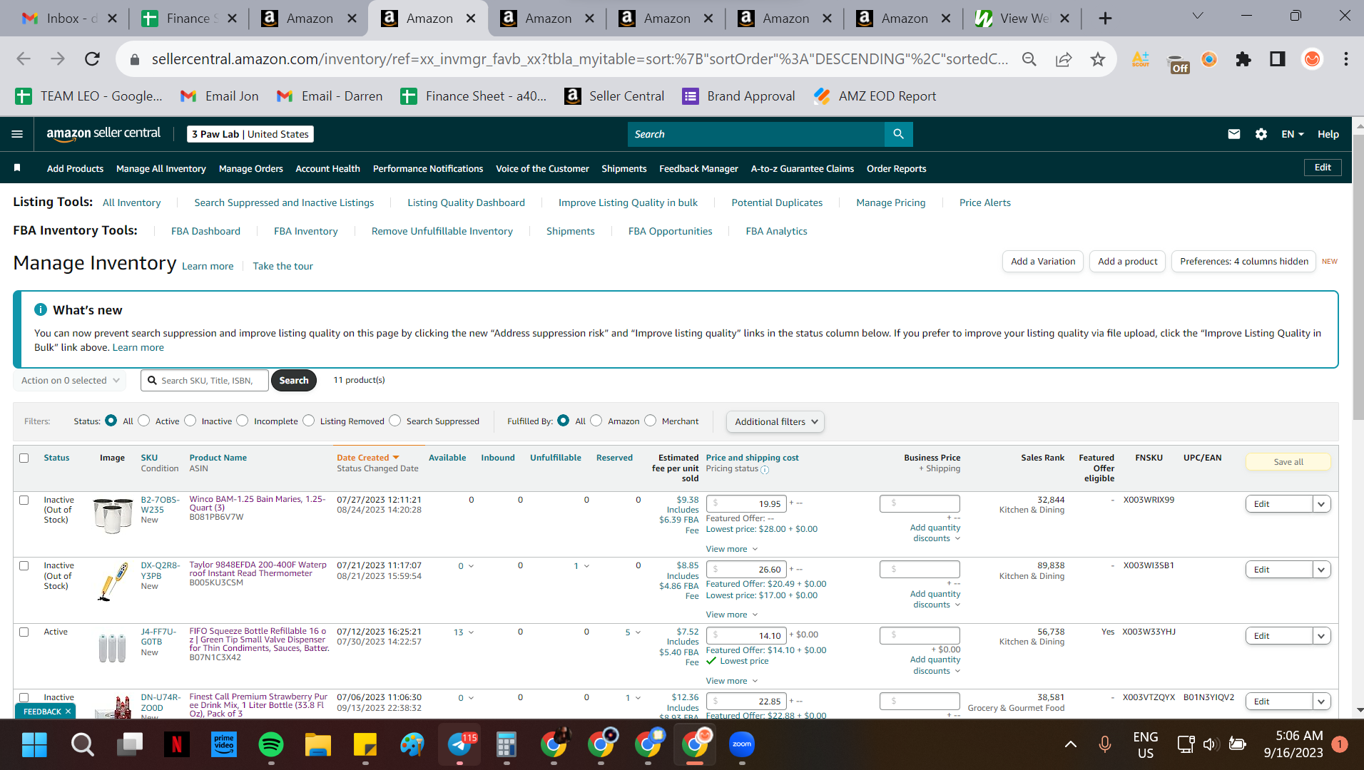Open the Seller Central hamburger menu

pyautogui.click(x=17, y=134)
